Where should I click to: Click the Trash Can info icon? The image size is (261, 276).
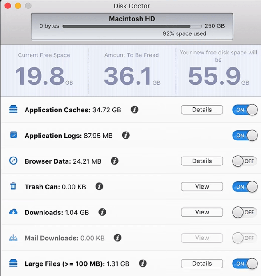tap(99, 186)
